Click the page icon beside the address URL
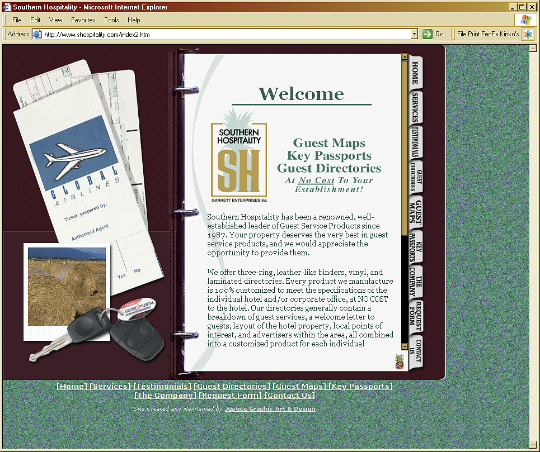Screen dimensions: 540x452 (x=37, y=34)
